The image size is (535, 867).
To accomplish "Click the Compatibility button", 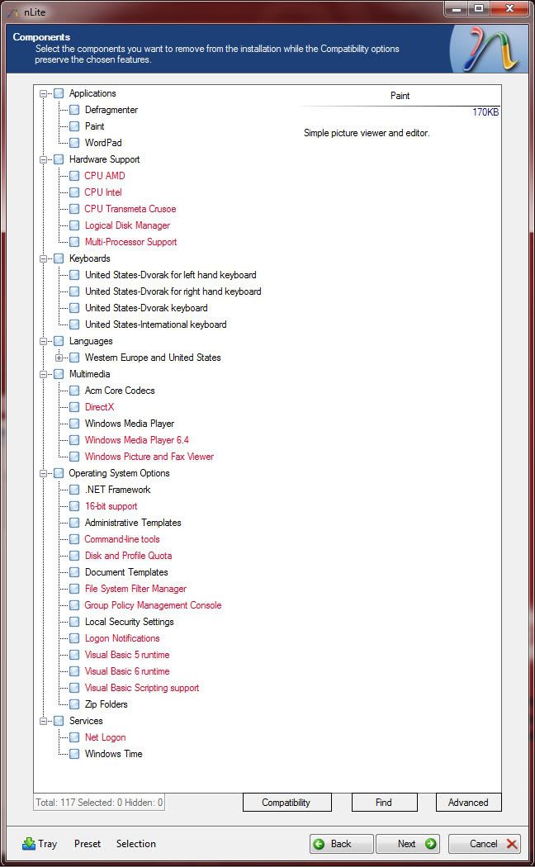I will click(x=286, y=802).
